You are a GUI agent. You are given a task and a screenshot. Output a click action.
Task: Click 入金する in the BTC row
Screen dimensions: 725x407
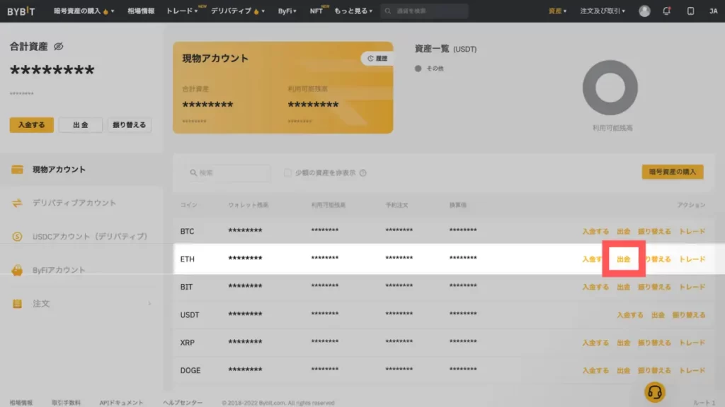(x=595, y=231)
